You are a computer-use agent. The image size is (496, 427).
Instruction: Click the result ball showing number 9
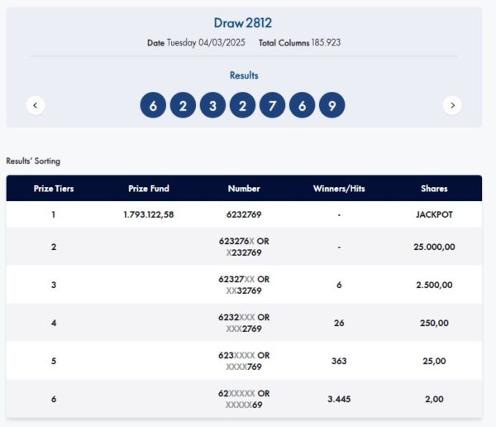(x=331, y=105)
